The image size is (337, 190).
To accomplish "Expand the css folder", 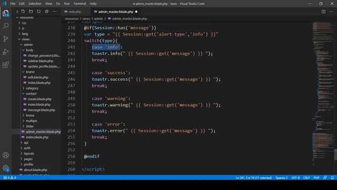I will click(24, 23).
